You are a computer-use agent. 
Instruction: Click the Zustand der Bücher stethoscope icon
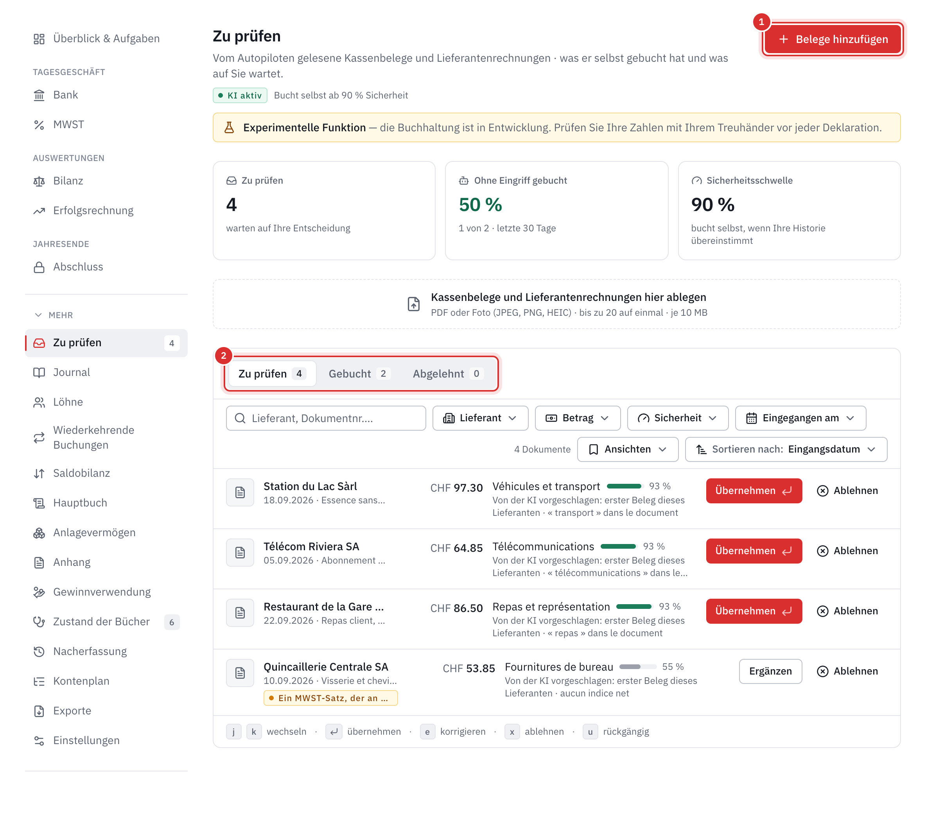click(39, 622)
